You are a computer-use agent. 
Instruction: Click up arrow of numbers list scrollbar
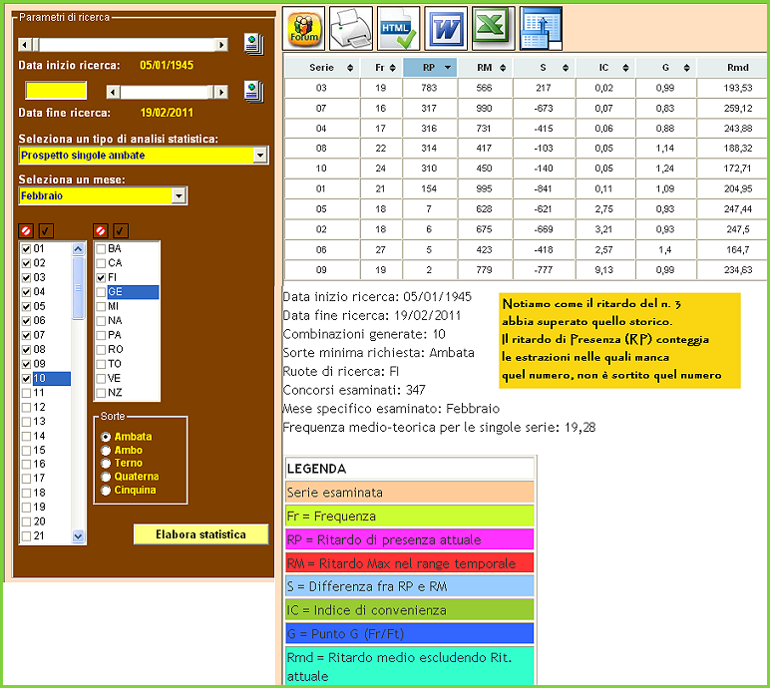tap(78, 249)
